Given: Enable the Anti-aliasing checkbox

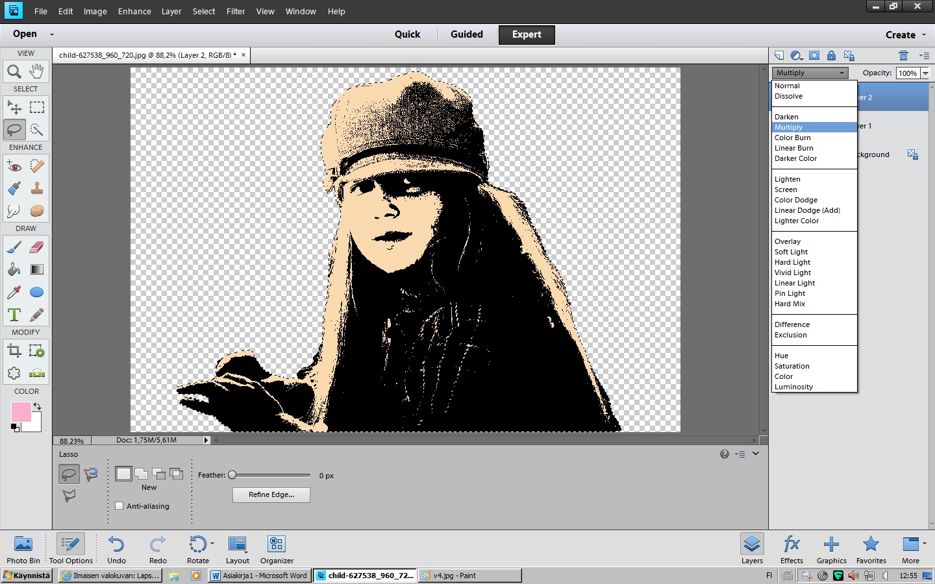Looking at the screenshot, I should click(119, 506).
